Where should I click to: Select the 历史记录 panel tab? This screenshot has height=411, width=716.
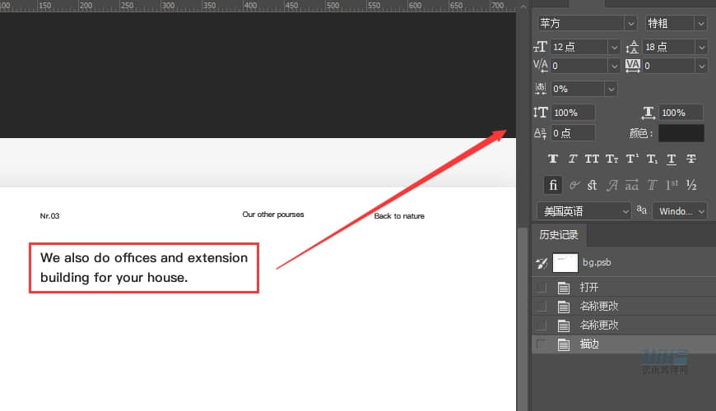(559, 235)
